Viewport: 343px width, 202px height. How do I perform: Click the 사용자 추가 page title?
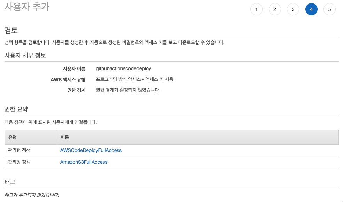coord(27,7)
